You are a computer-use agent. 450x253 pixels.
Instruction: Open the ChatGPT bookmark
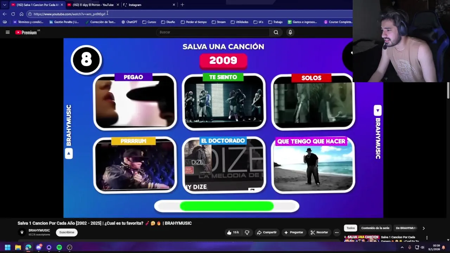(129, 22)
